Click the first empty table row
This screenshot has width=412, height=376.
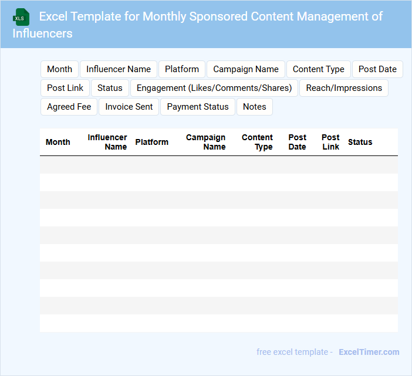(219, 165)
